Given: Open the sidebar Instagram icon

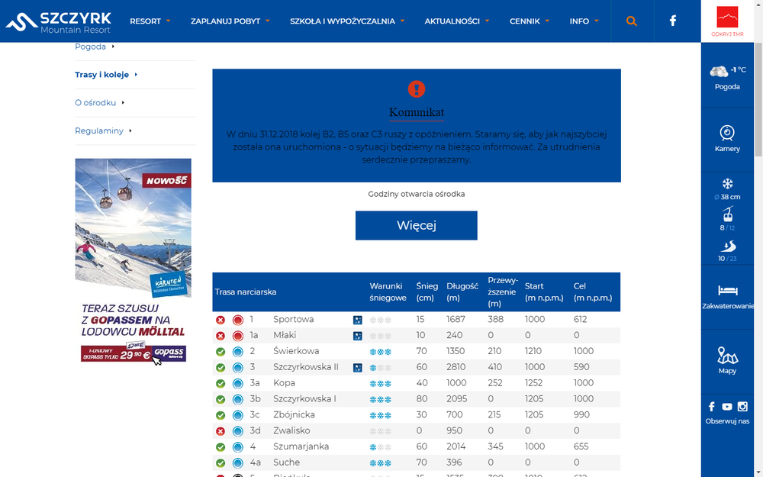Looking at the screenshot, I should (x=742, y=407).
